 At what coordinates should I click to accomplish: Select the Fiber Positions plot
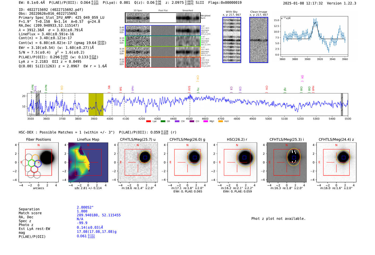point(38,162)
